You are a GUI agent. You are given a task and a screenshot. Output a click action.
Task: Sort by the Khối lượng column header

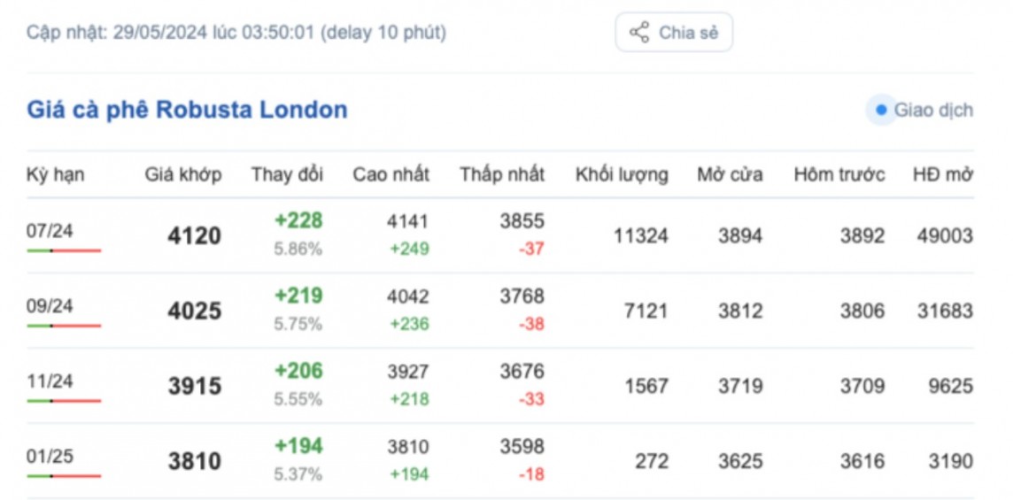(622, 174)
